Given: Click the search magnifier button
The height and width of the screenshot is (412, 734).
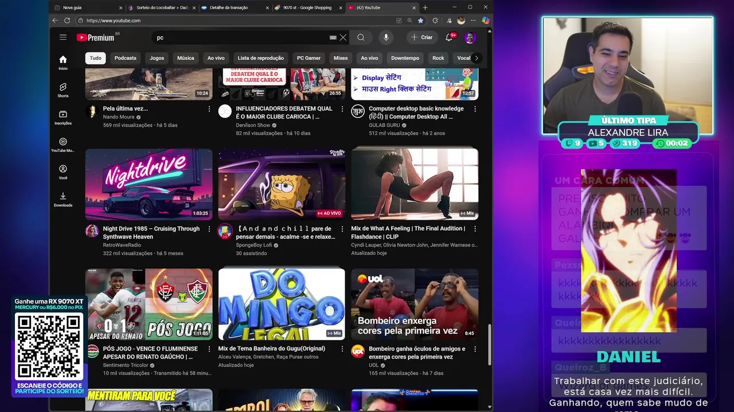Looking at the screenshot, I should 361,37.
